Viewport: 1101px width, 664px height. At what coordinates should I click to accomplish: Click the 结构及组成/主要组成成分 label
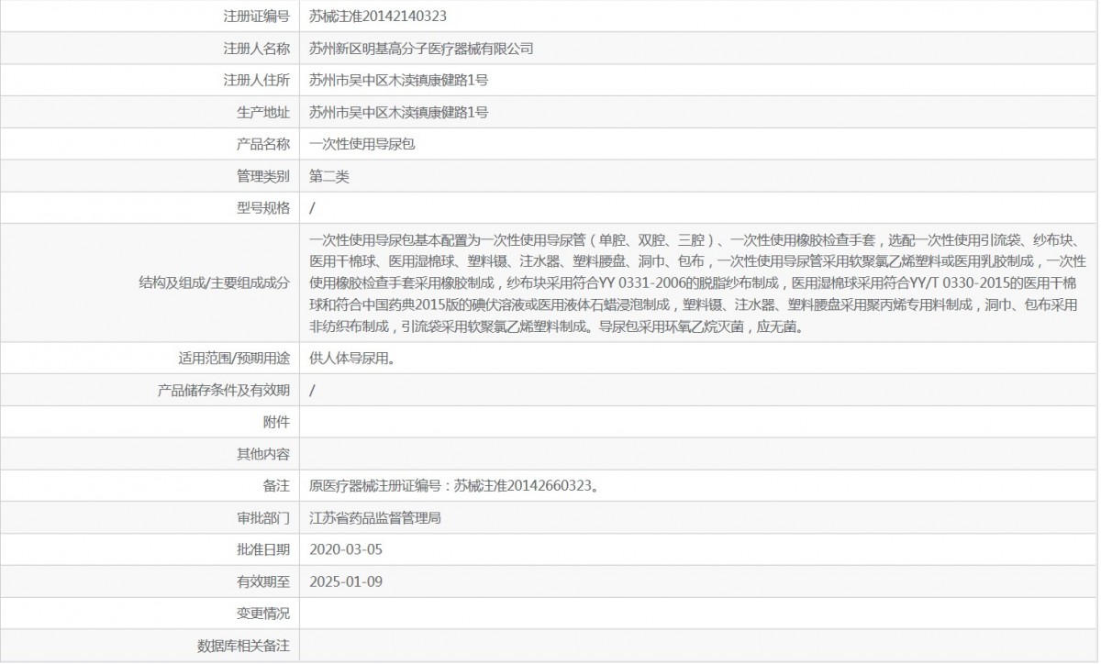[214, 282]
